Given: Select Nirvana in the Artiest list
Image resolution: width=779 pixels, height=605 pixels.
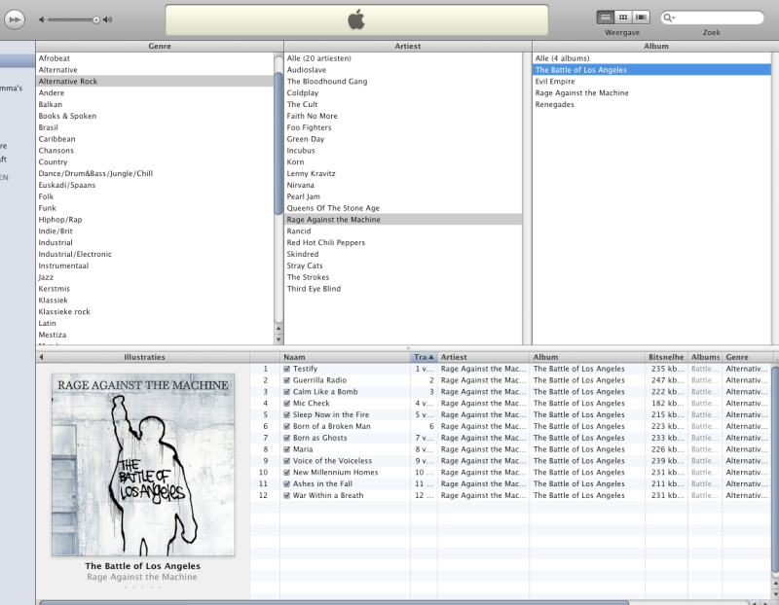Looking at the screenshot, I should [x=403, y=185].
